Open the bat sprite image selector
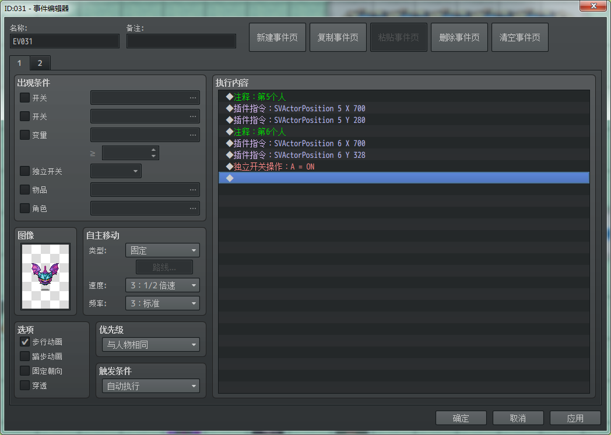Image resolution: width=611 pixels, height=435 pixels. [45, 276]
